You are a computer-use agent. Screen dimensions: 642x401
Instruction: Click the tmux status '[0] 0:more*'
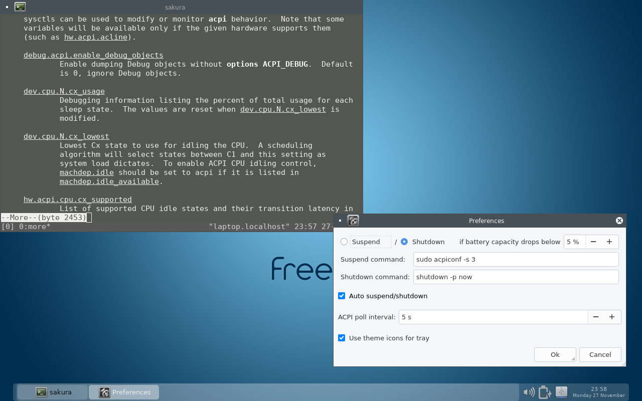[26, 227]
